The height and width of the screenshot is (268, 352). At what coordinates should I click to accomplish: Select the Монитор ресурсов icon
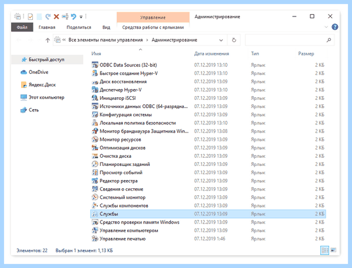[95, 140]
